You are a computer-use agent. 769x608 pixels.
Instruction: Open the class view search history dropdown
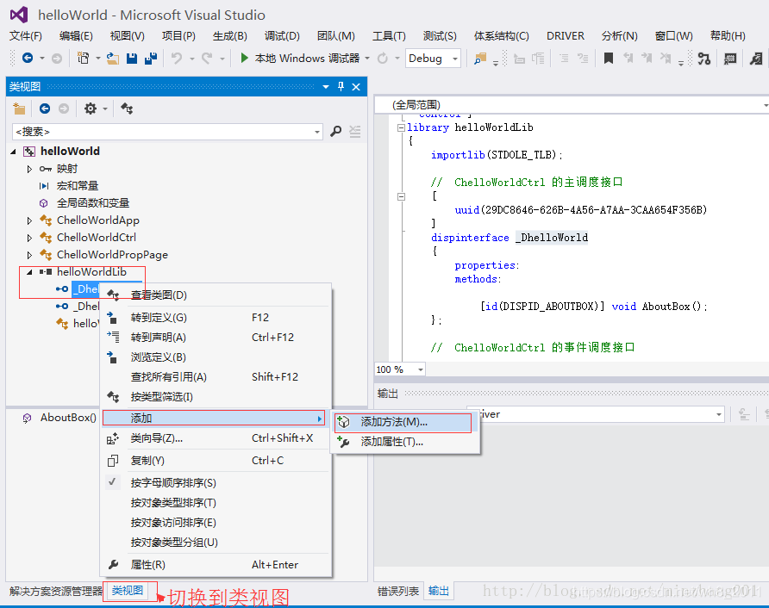pyautogui.click(x=317, y=132)
